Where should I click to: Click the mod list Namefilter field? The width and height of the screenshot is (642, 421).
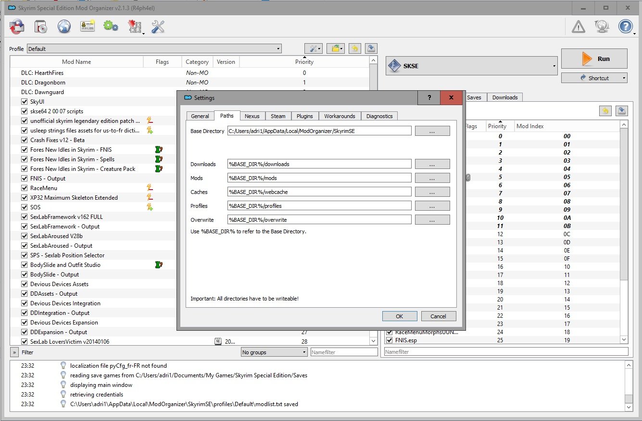[x=344, y=352]
